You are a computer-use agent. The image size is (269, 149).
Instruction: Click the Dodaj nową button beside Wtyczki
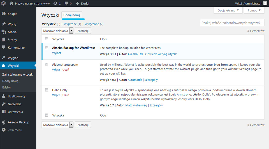point(71,15)
